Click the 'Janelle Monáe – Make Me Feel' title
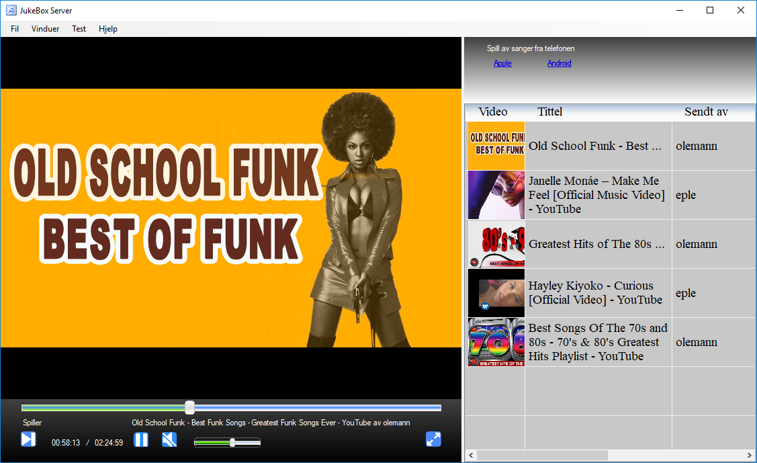Image resolution: width=757 pixels, height=463 pixels. [596, 195]
